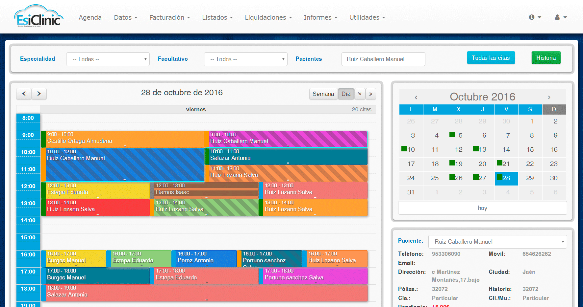Viewport: 583px width, 307px height.
Task: Open the Liquidaciones menu
Action: click(x=268, y=17)
